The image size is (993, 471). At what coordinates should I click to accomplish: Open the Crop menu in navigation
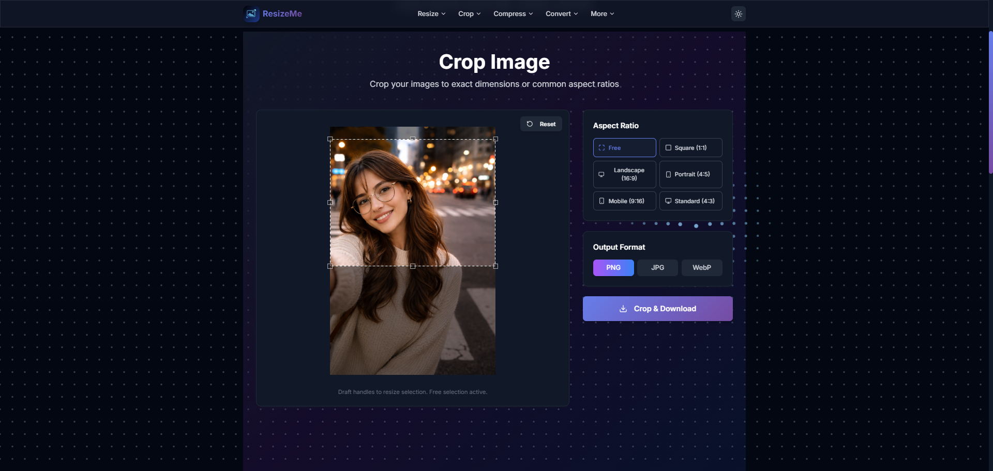[469, 14]
